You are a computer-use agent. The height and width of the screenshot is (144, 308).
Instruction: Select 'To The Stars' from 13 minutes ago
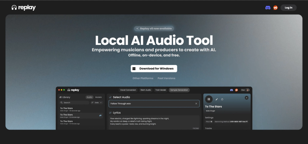pos(81,122)
